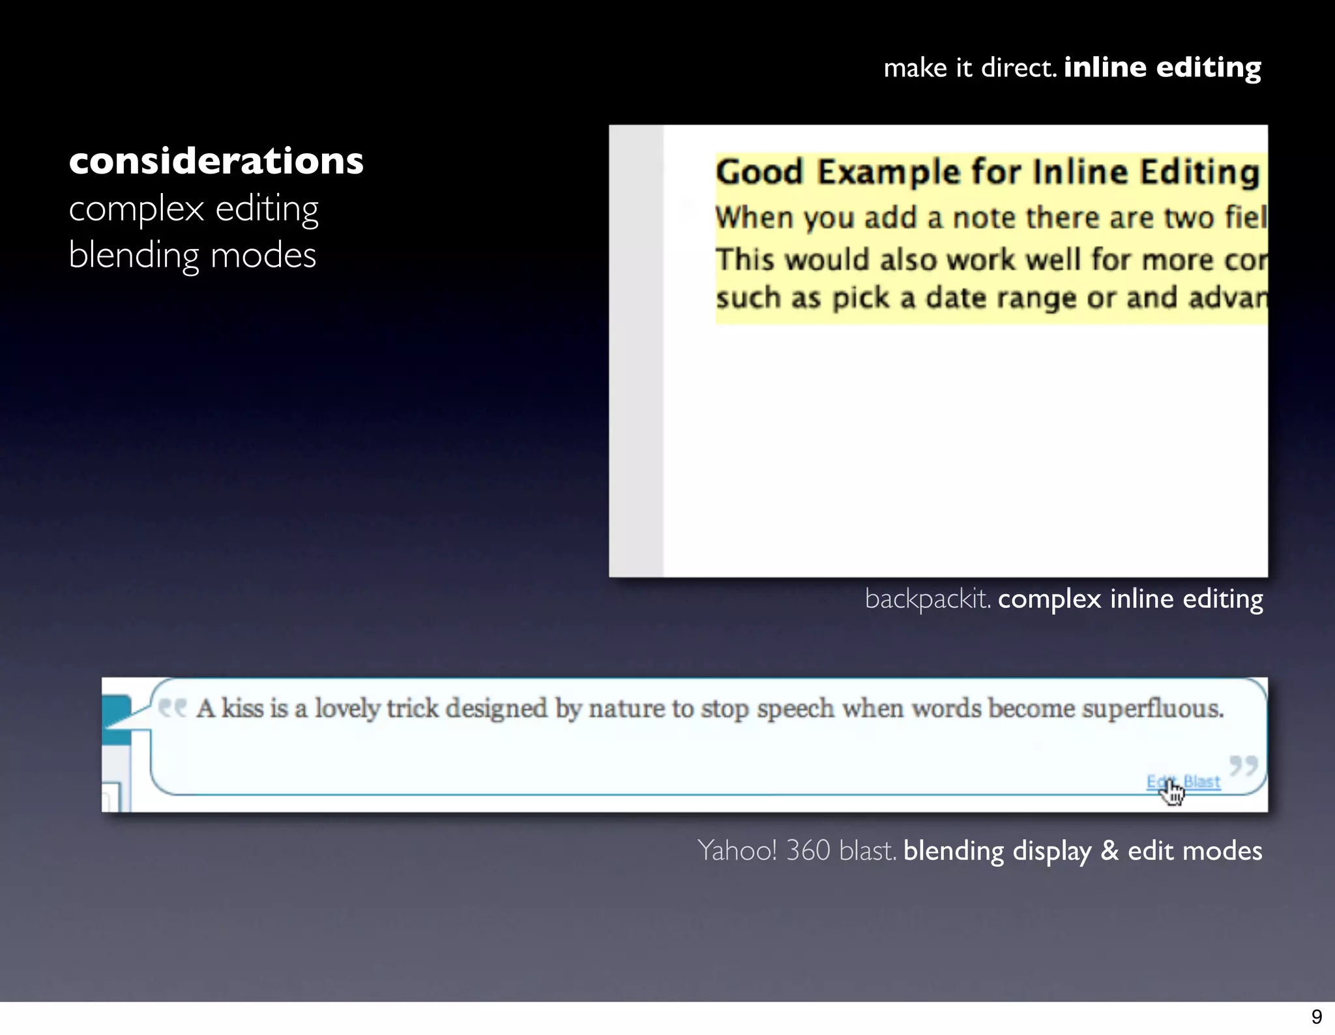This screenshot has height=1035, width=1335.
Task: Click the slide page number 9
Action: (x=1316, y=1017)
